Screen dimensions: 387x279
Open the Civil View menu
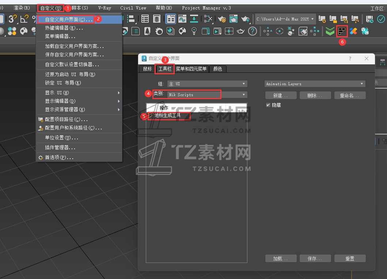(x=133, y=8)
